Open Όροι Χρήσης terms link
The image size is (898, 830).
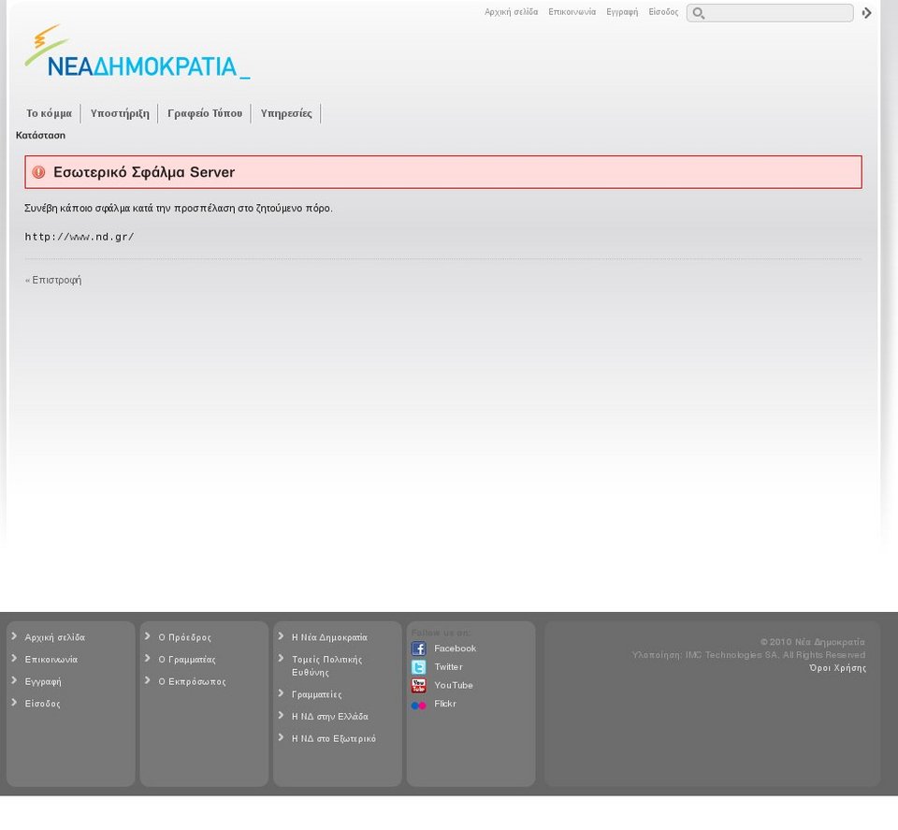click(x=837, y=668)
